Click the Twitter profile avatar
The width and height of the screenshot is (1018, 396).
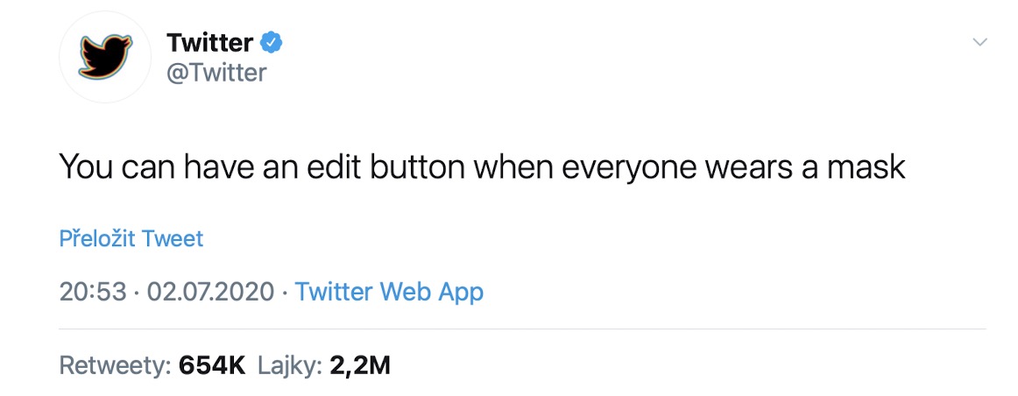click(x=105, y=57)
